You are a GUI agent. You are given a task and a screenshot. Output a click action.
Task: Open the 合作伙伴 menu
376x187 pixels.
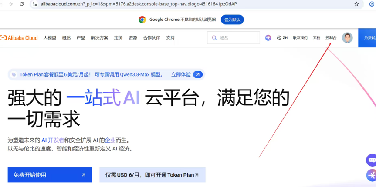click(x=152, y=38)
